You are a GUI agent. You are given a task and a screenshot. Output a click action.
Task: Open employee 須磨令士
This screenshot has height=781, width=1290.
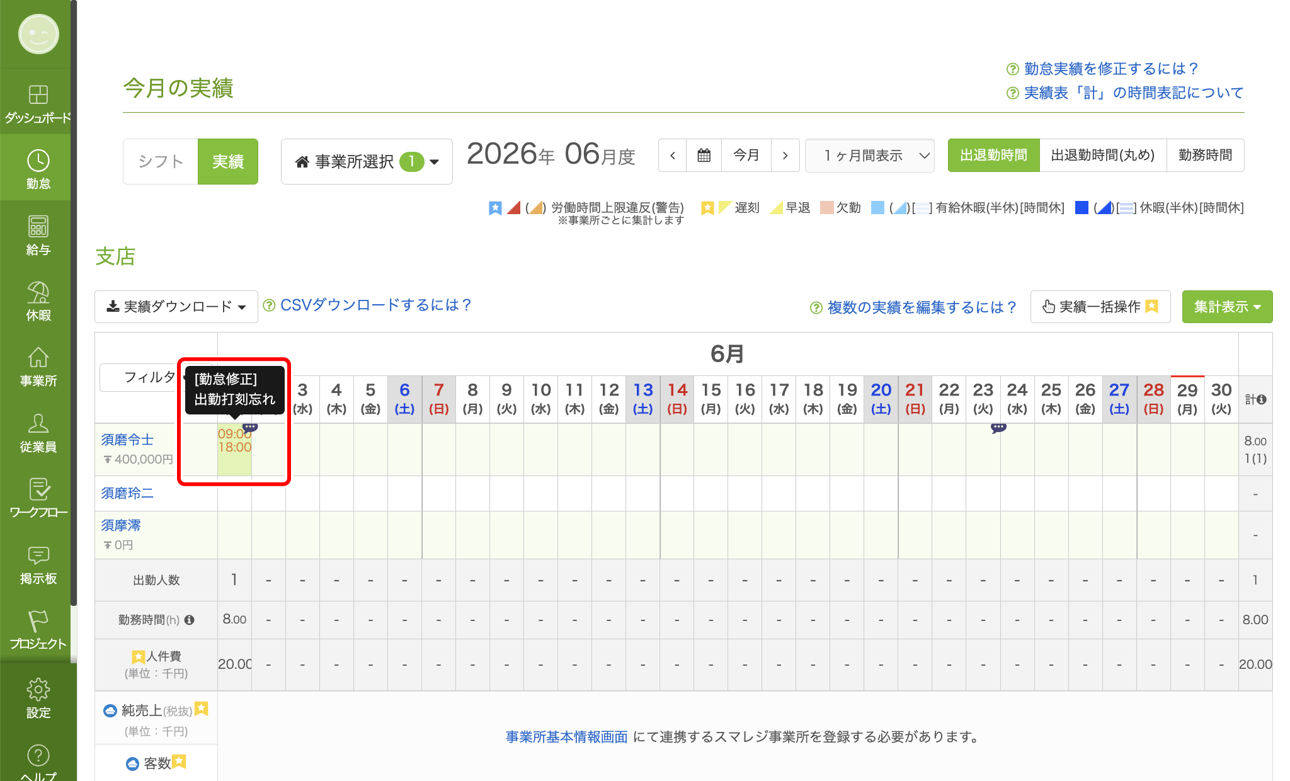(127, 440)
